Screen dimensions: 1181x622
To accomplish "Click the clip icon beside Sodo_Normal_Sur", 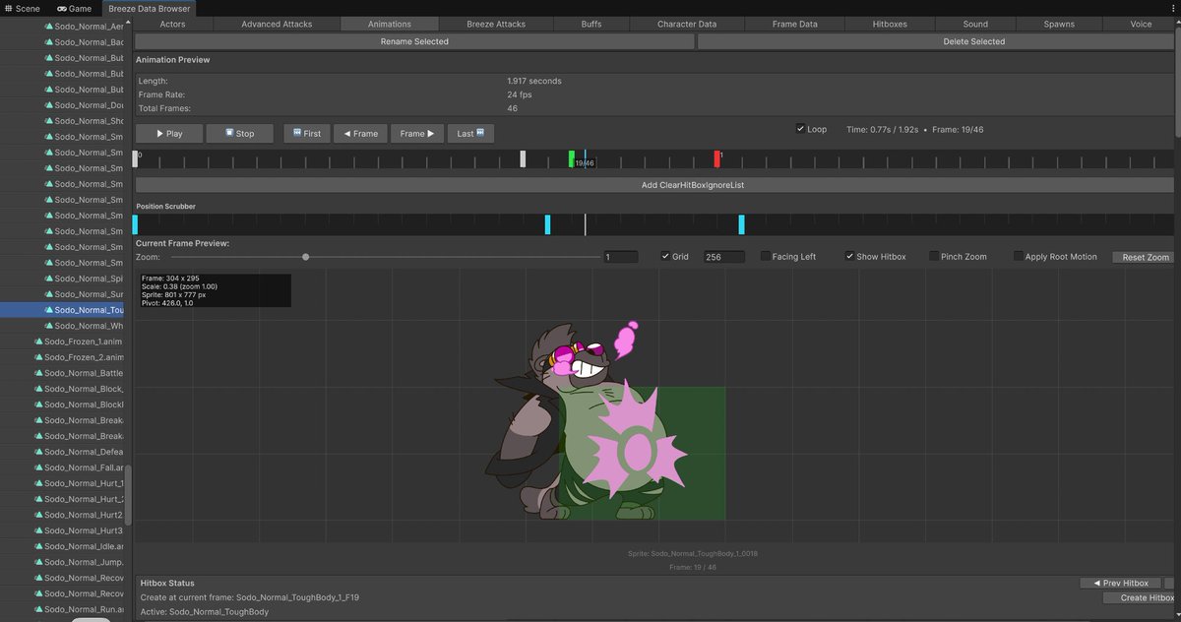I will [49, 293].
